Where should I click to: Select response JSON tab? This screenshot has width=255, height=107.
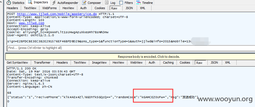214,62
